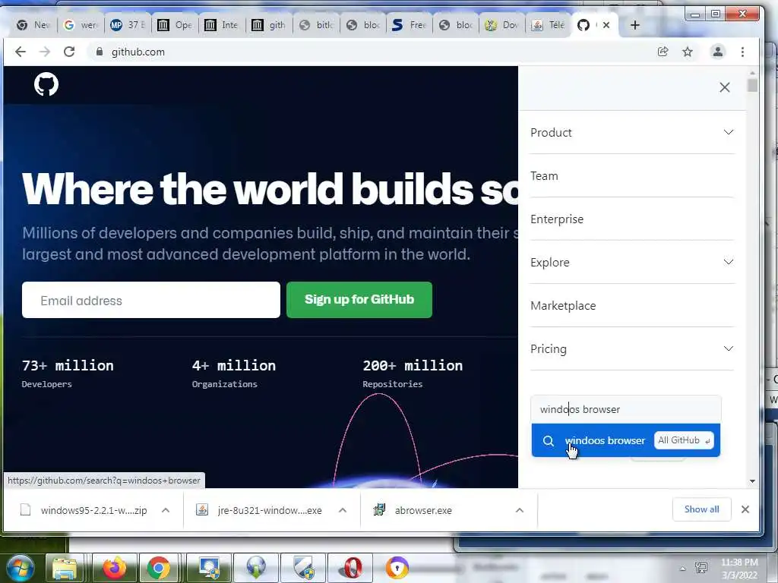Show hidden system tray icons

tap(683, 569)
